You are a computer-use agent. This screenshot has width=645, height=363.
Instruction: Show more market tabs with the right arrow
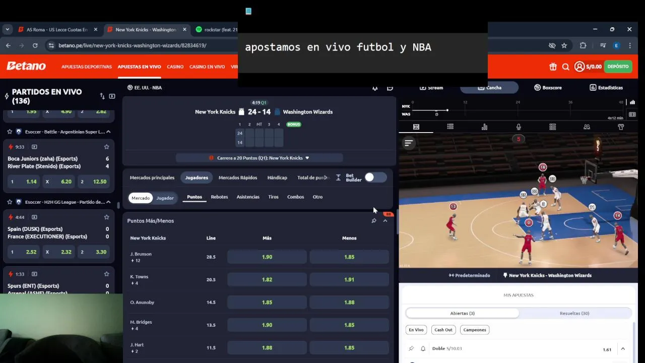pyautogui.click(x=326, y=177)
